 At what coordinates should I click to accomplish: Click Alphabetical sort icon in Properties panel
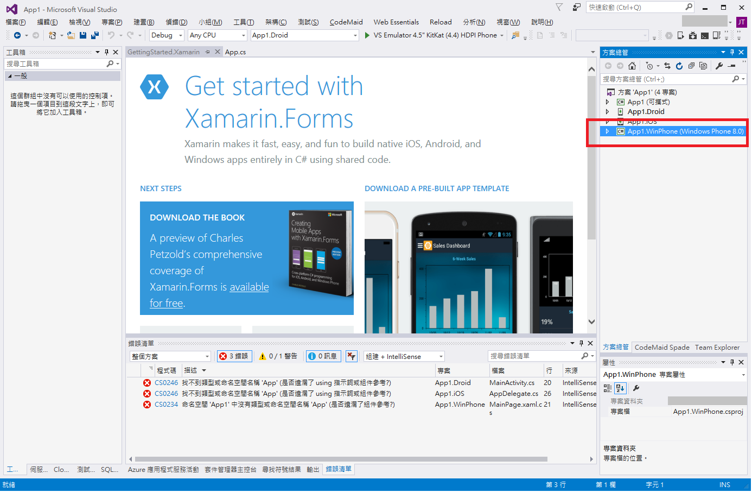(621, 388)
